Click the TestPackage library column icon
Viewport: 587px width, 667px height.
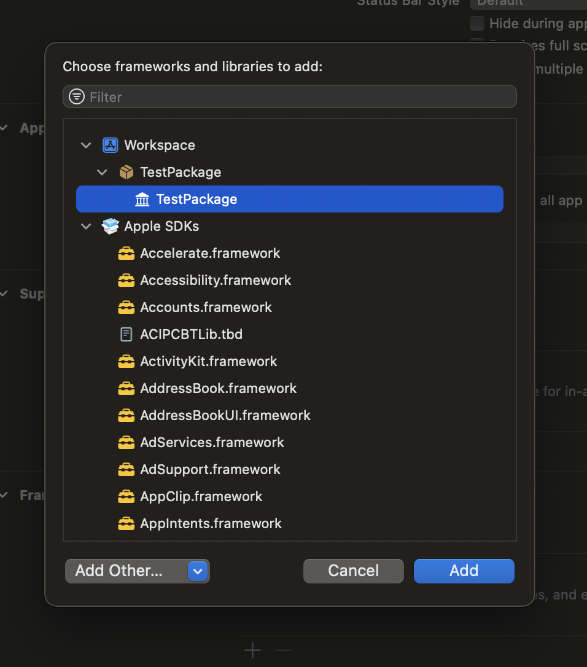click(x=142, y=199)
